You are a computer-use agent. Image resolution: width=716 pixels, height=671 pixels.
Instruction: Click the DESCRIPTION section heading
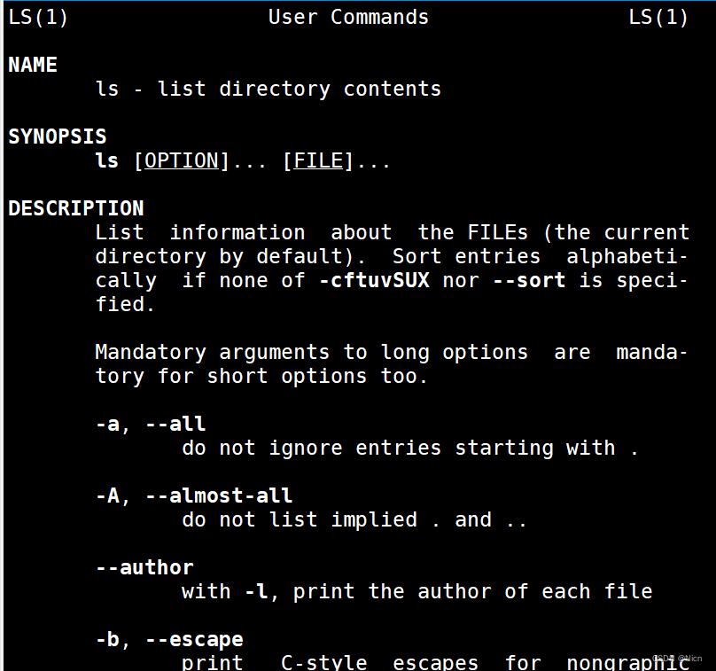(x=76, y=208)
